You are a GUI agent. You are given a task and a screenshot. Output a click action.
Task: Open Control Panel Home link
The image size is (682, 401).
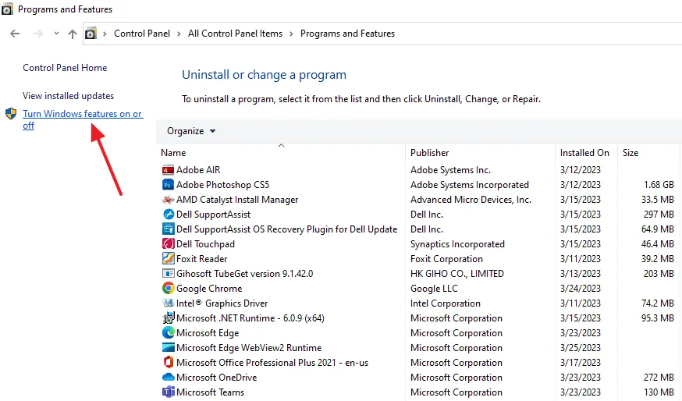(65, 68)
